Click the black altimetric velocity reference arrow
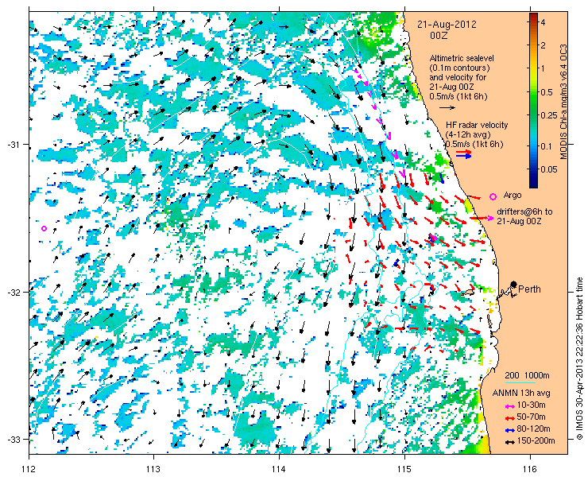 (447, 107)
